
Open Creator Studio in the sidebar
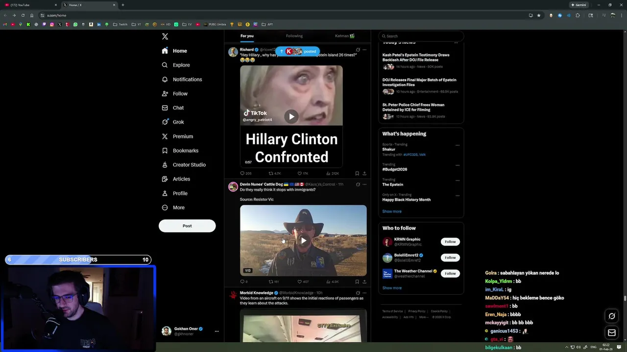pos(184,165)
